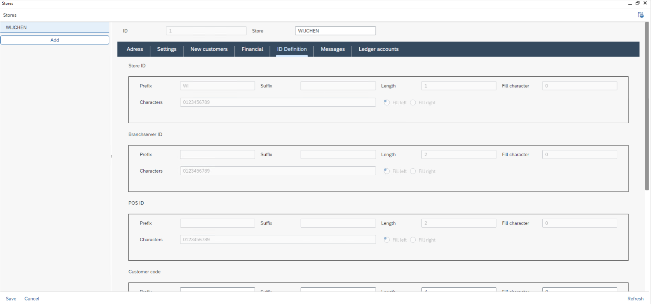Click the Store name input field
Image resolution: width=651 pixels, height=304 pixels.
pyautogui.click(x=335, y=31)
